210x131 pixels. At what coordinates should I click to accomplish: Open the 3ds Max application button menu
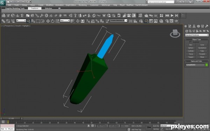[3, 3]
